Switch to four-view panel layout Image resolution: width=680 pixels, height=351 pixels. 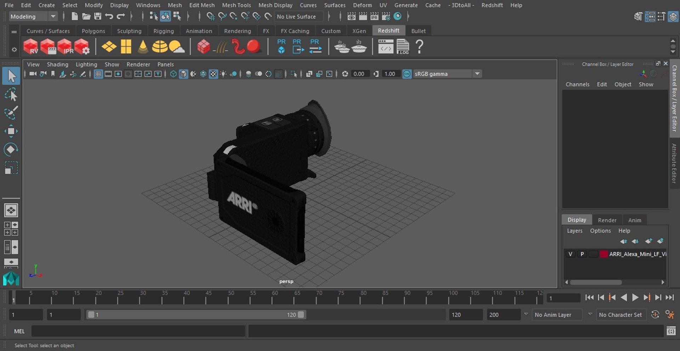click(11, 229)
